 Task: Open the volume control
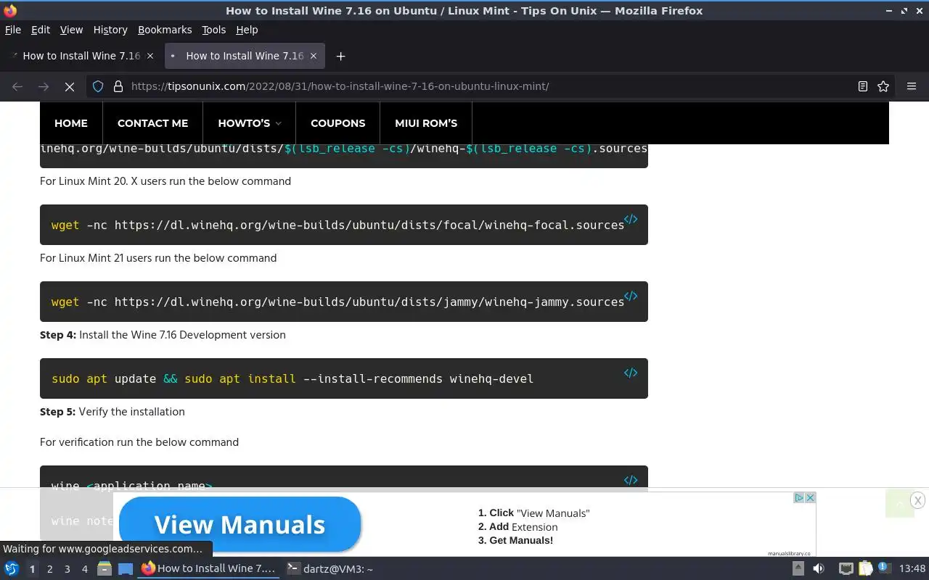[819, 569]
